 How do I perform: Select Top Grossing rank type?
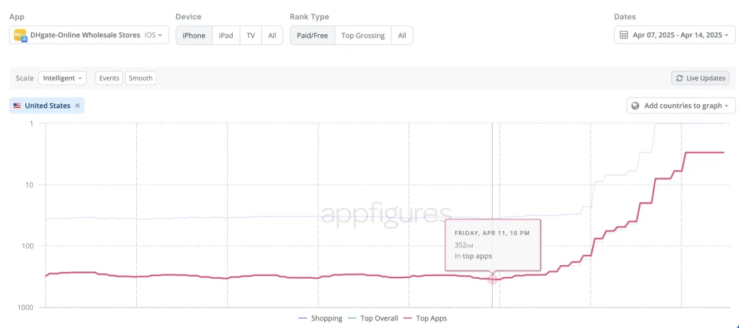point(363,36)
